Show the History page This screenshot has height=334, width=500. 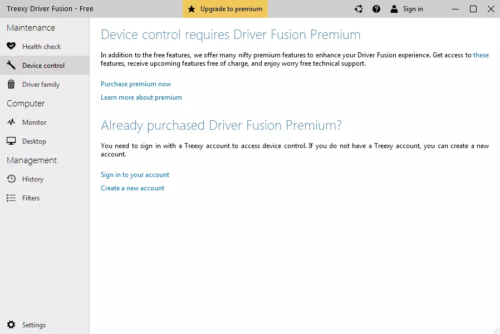click(45, 179)
